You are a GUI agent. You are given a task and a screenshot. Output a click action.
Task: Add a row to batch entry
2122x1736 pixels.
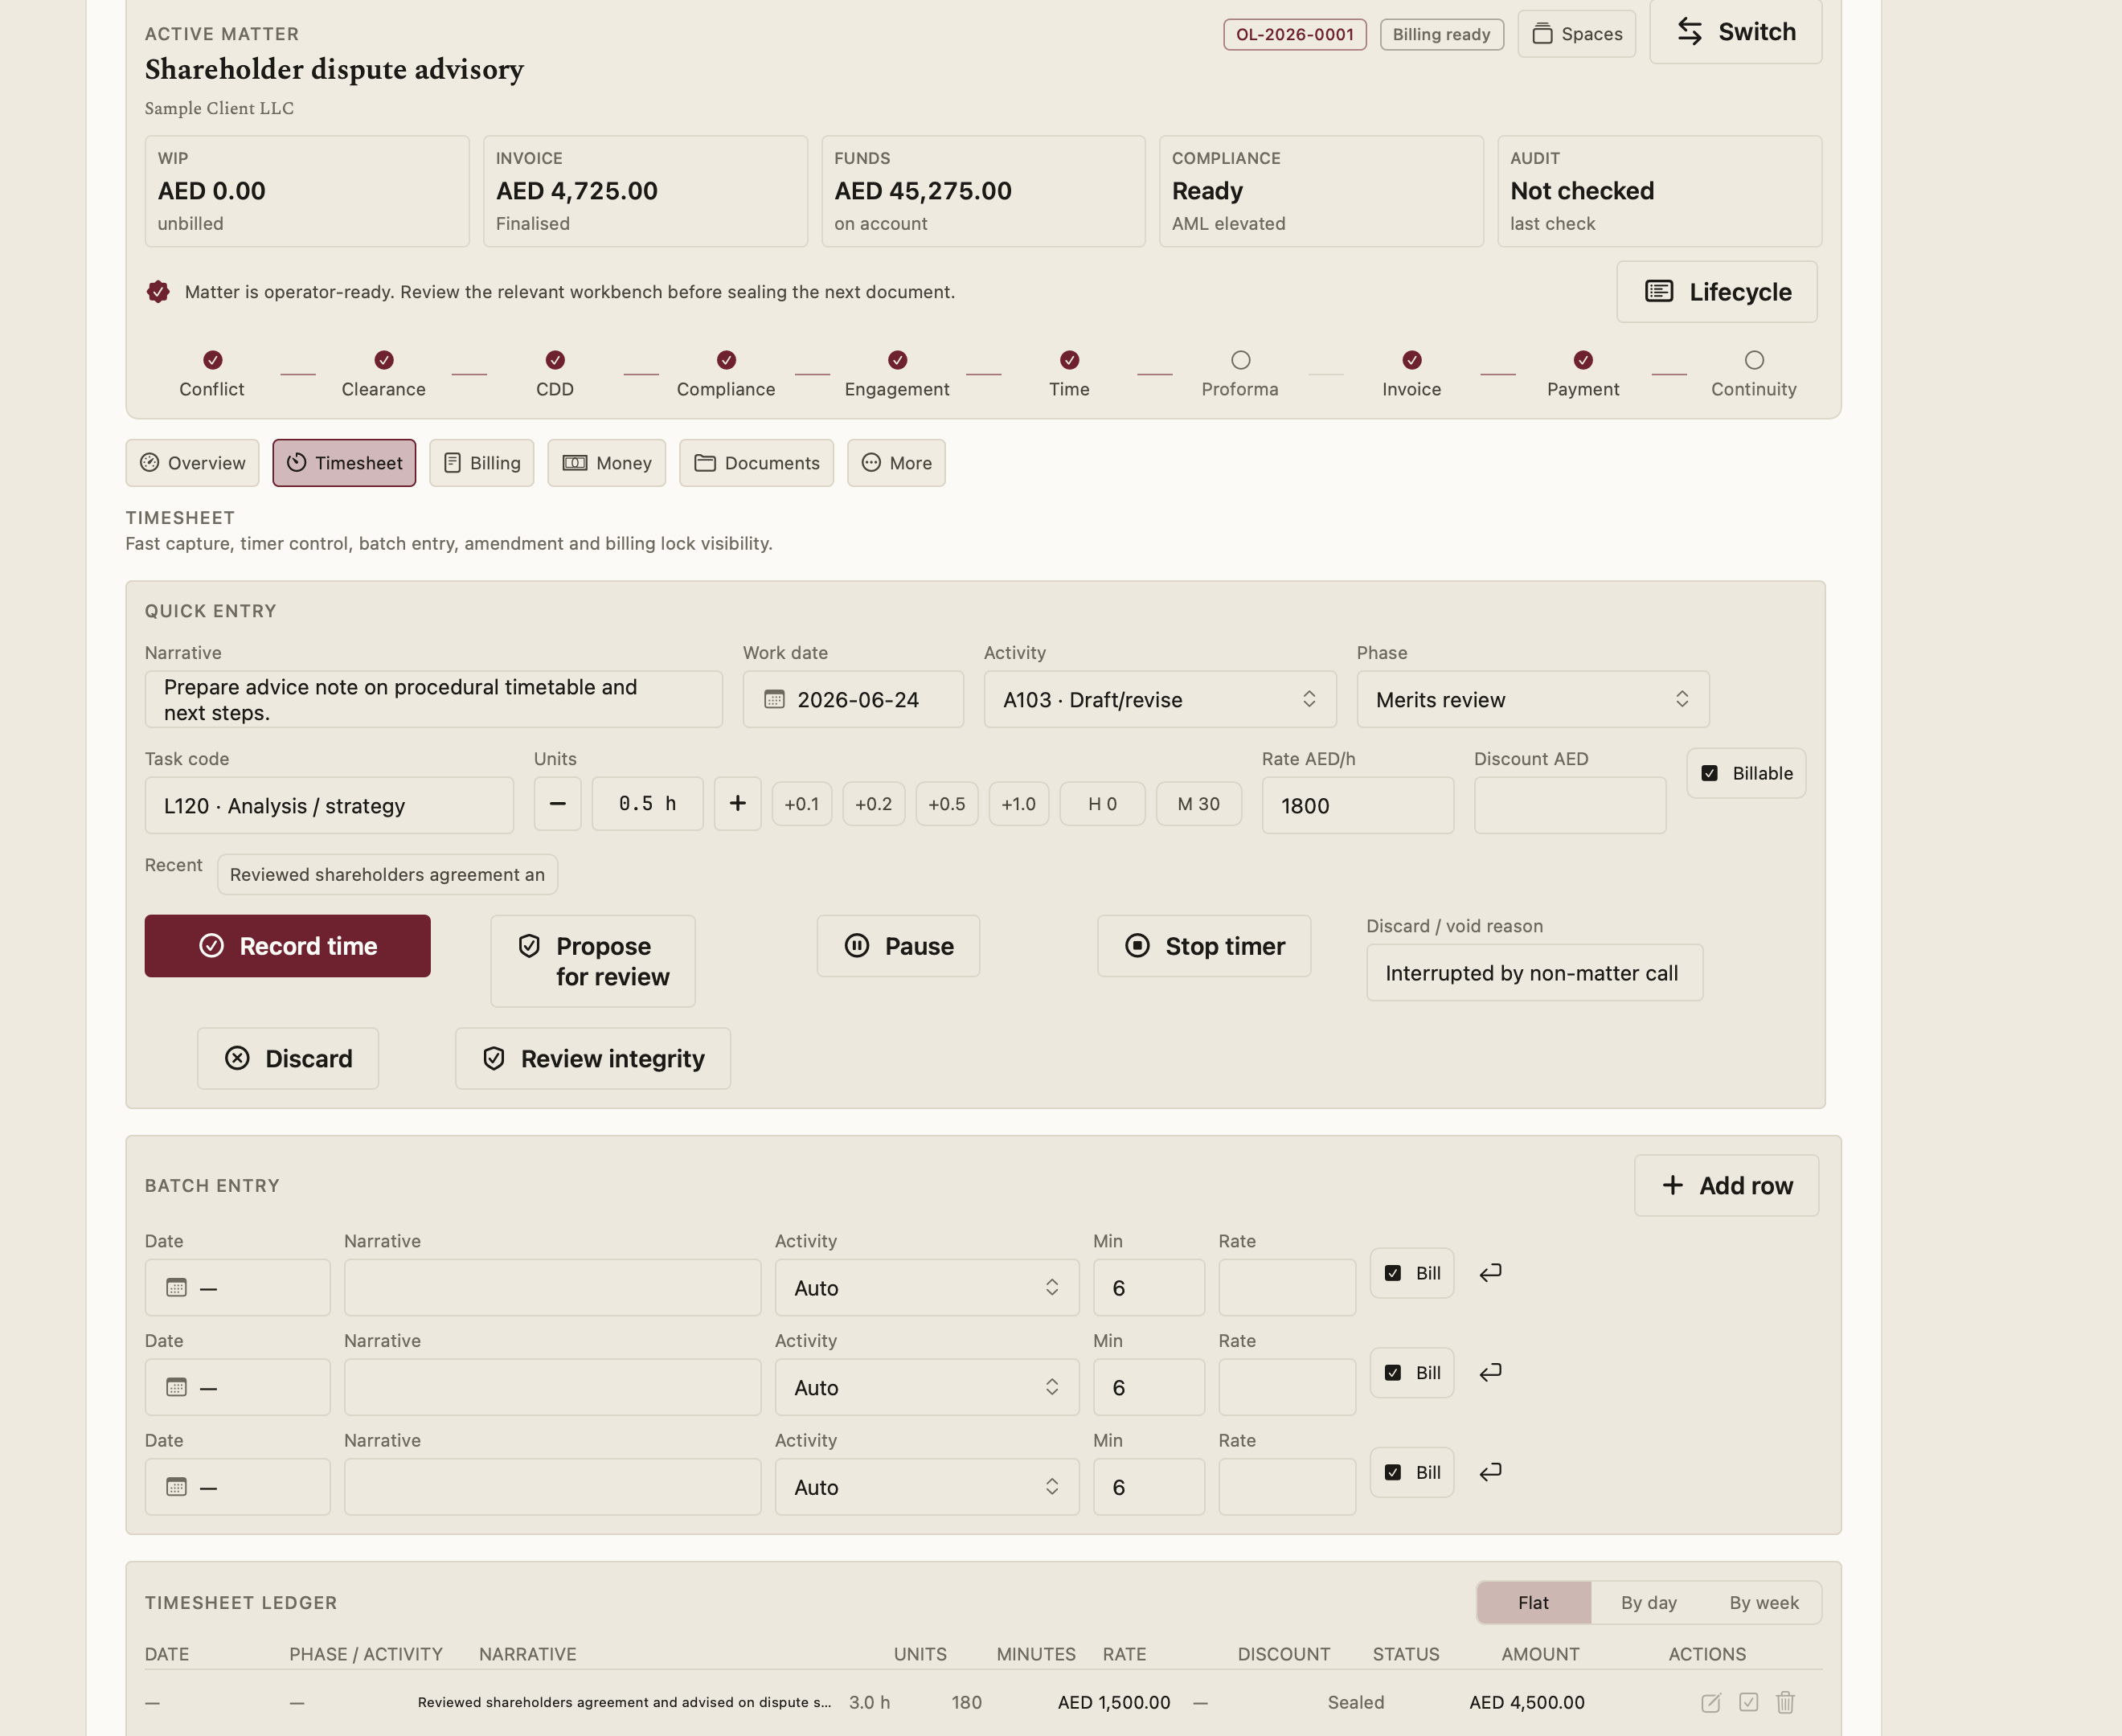click(x=1727, y=1186)
